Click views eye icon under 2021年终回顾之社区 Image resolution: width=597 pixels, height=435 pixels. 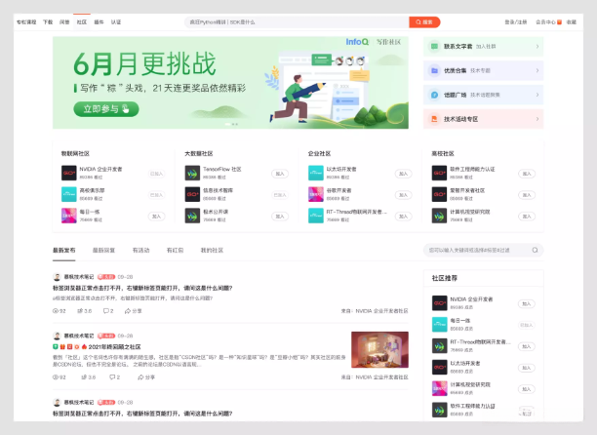click(x=56, y=377)
